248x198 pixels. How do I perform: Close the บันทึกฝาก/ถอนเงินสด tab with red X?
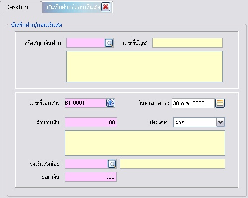click(106, 7)
